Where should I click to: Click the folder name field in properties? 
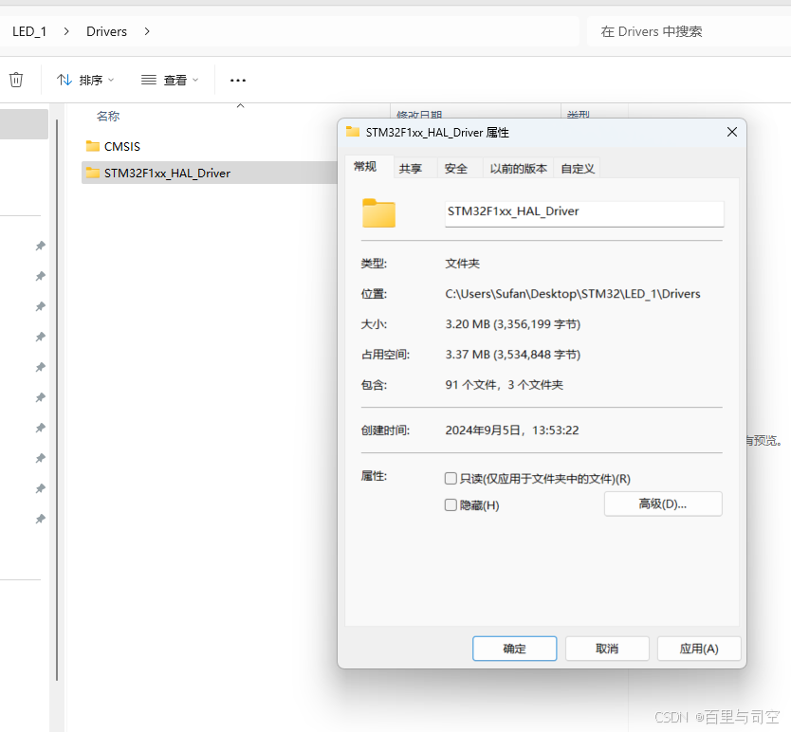point(584,214)
